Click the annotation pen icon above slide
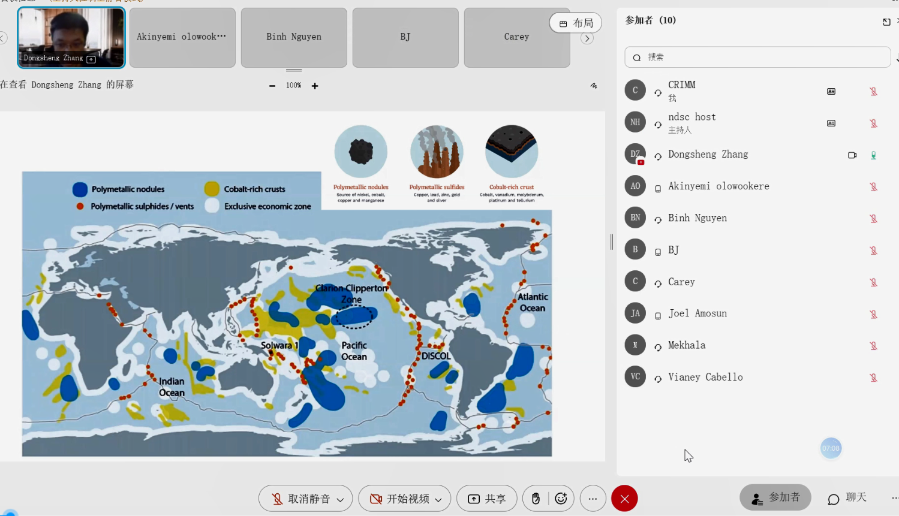This screenshot has height=516, width=899. [594, 86]
